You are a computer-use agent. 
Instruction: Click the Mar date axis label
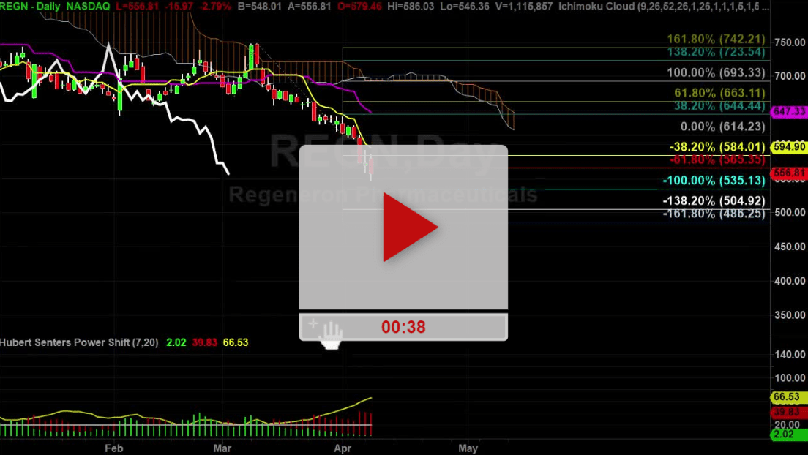click(x=222, y=448)
